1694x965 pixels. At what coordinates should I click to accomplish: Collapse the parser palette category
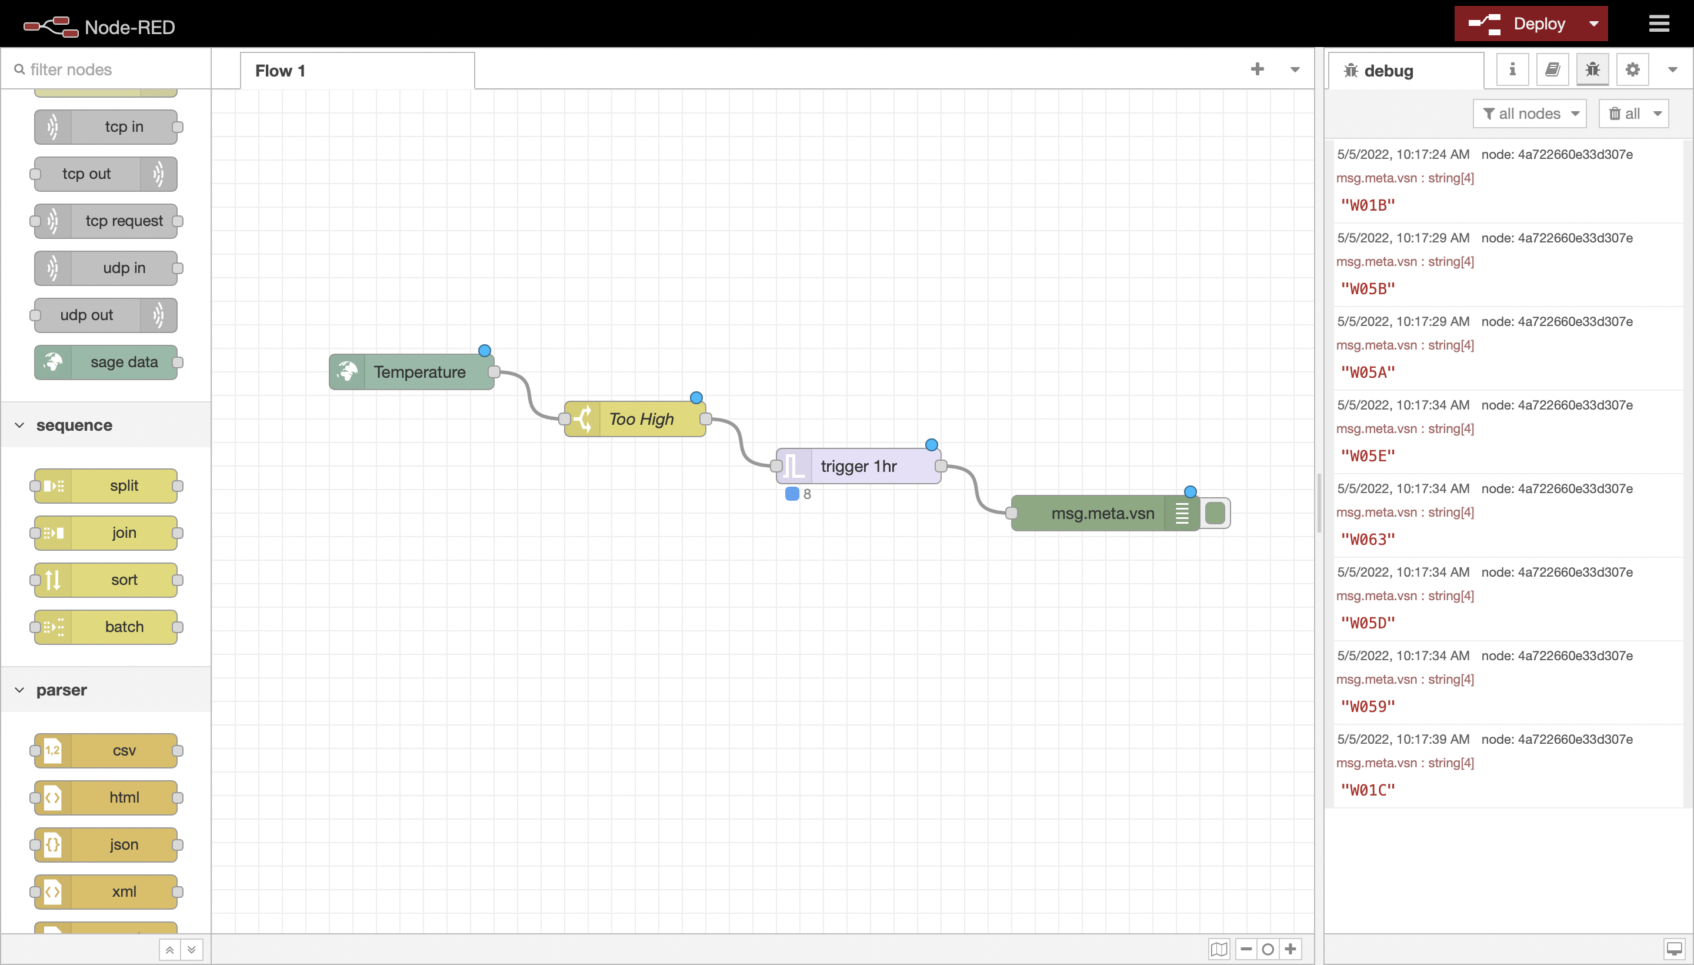(20, 690)
